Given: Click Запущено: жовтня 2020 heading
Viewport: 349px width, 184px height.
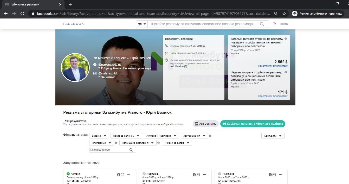Looking at the screenshot, I should click(x=81, y=163).
